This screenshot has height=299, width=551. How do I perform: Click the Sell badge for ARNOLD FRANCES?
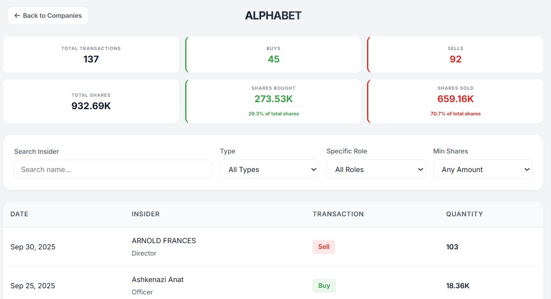[x=324, y=246]
